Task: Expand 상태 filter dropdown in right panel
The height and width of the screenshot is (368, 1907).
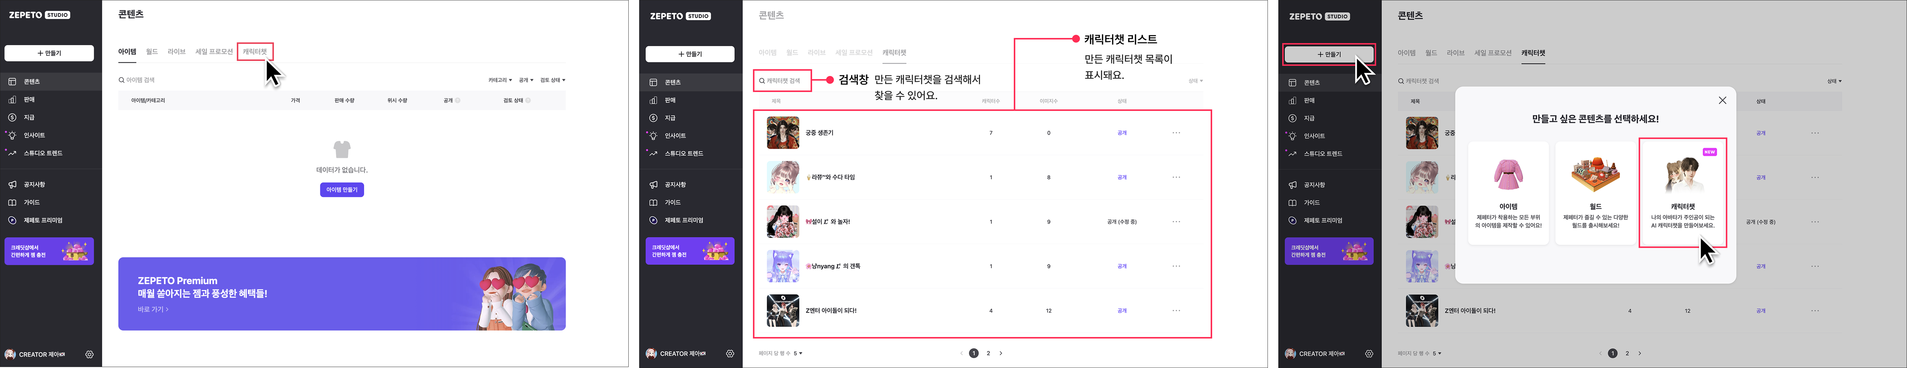Action: click(x=1834, y=81)
